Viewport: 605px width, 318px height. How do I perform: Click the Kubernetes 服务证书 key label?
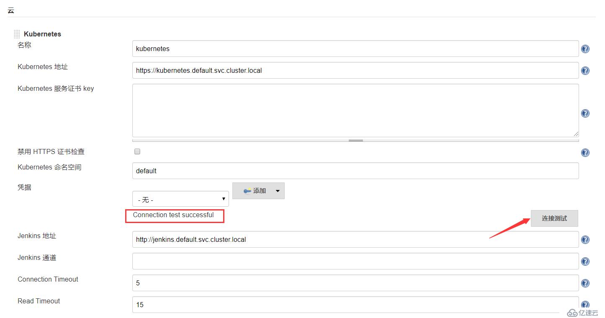tap(56, 89)
